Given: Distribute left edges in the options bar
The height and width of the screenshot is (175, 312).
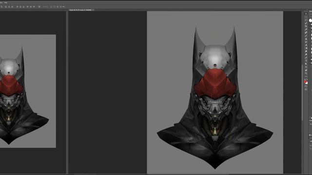Looking at the screenshot, I should click(27, 7).
